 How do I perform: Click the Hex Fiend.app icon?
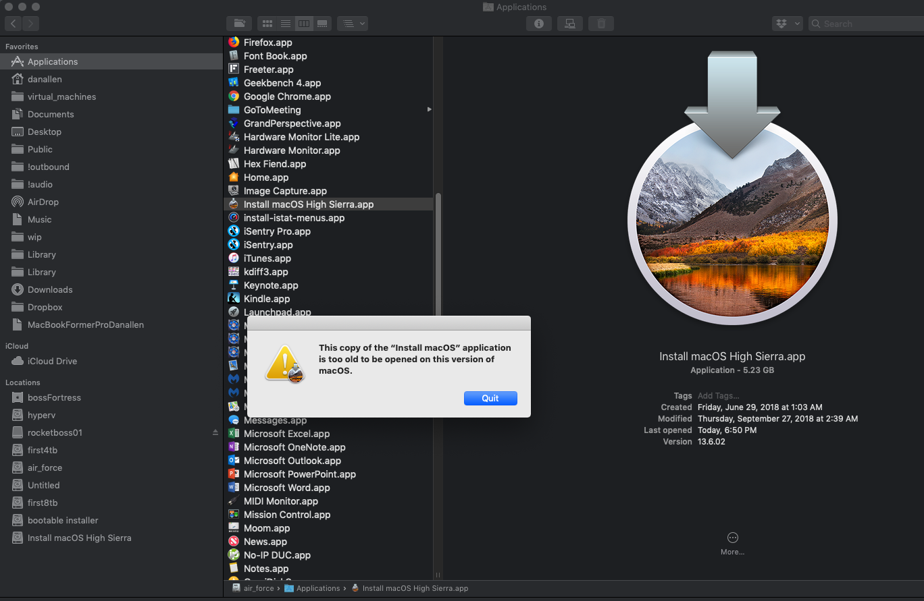234,164
